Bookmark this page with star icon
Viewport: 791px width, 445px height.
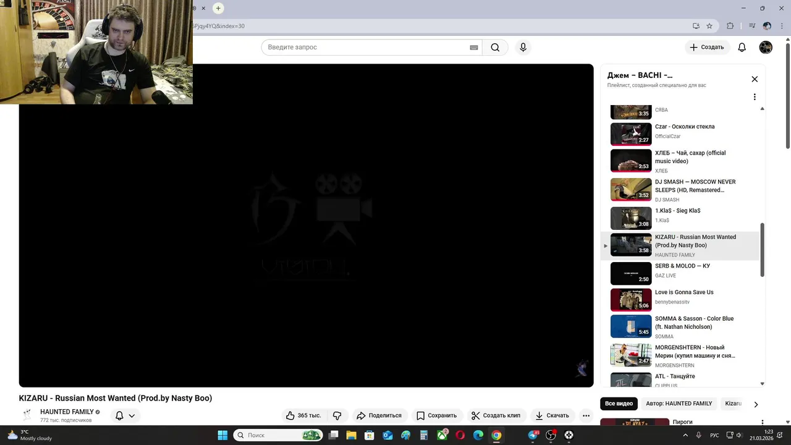[x=709, y=26]
